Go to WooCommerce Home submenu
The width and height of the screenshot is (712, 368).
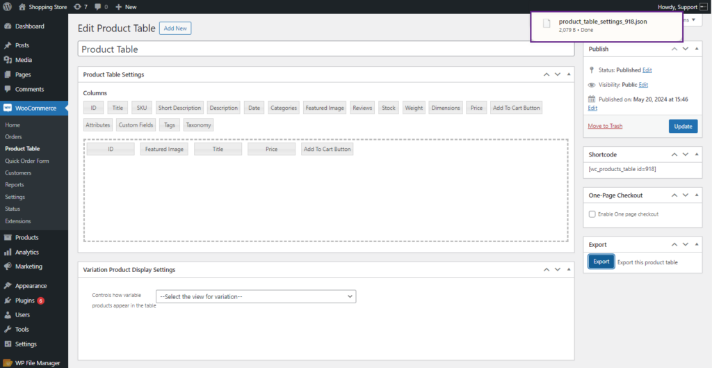pos(13,125)
